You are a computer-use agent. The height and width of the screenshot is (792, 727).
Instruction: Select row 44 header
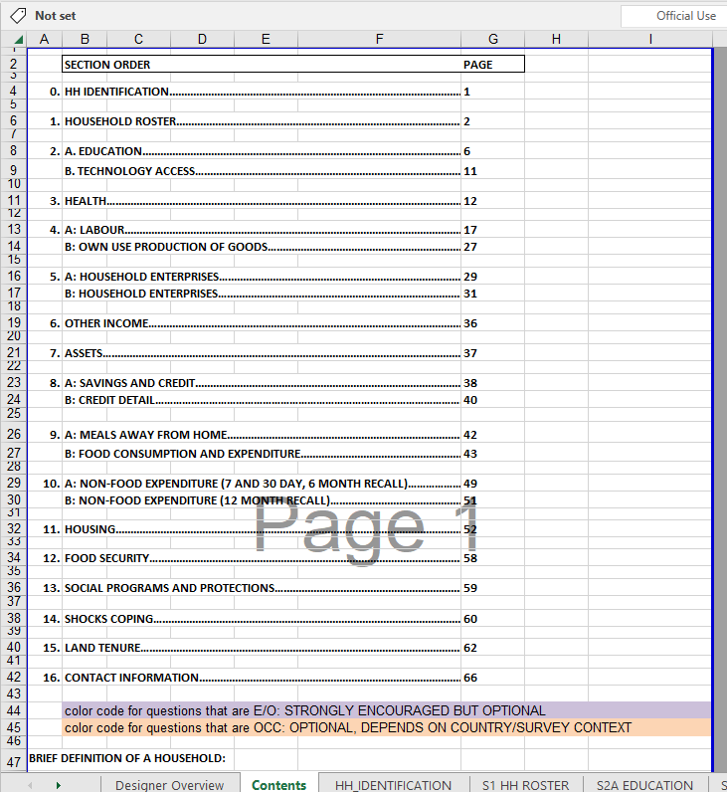(x=14, y=711)
